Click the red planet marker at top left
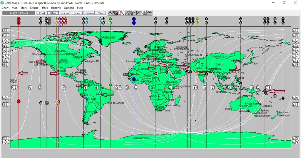This screenshot has height=158, width=301. (19, 19)
